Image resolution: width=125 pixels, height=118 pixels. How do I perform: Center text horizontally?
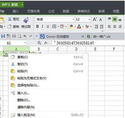pyautogui.click(x=115, y=27)
